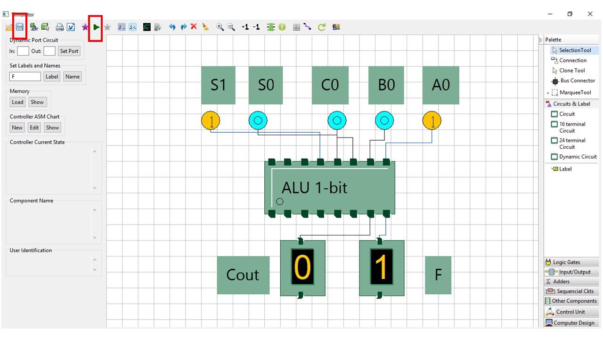This screenshot has width=603, height=339.
Task: Redo the action with the blue arrow
Action: (183, 27)
